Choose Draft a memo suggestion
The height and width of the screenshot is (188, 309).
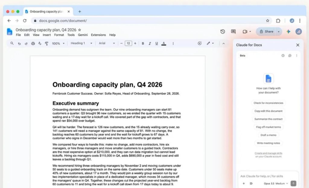pyautogui.click(x=268, y=135)
